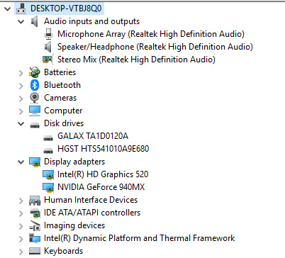This screenshot has height=258, width=285.
Task: Select the IDE ATA/ATAPI controllers label
Action: [x=92, y=213]
